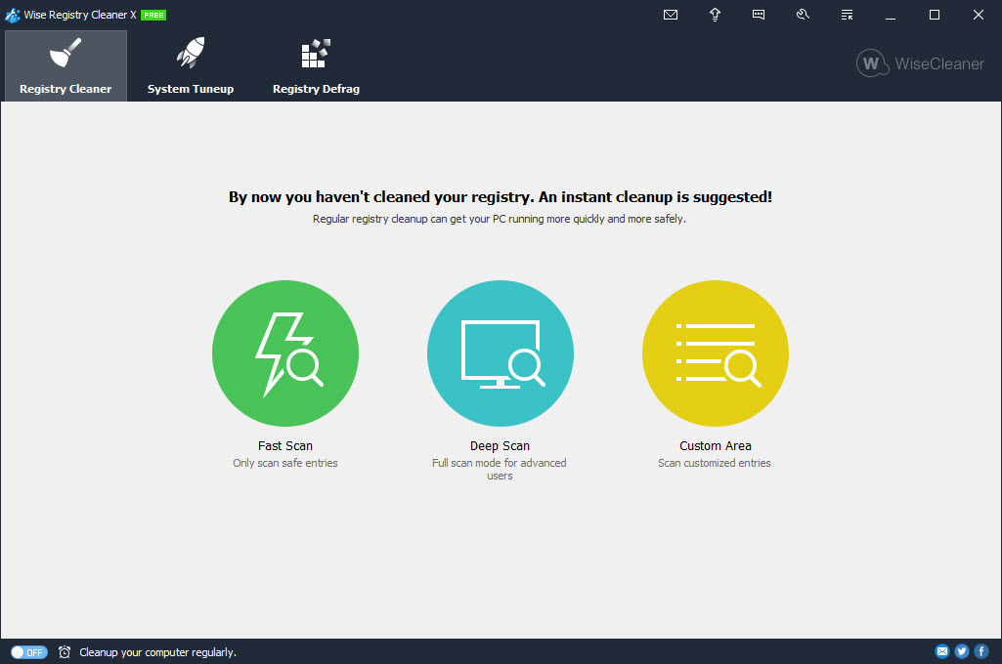This screenshot has height=664, width=1002.
Task: Open the Custom Area scan
Action: pos(715,353)
